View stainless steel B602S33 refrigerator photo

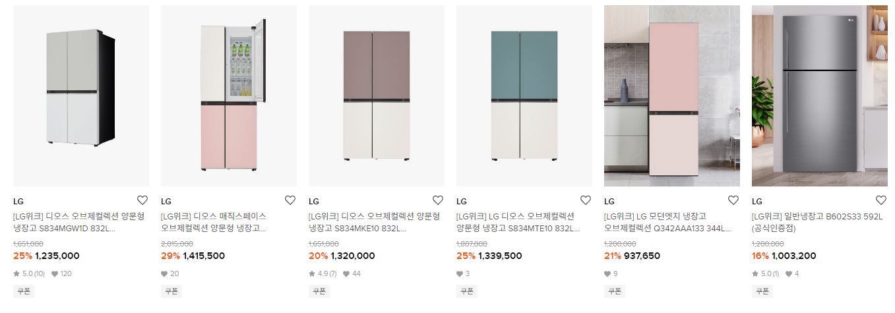coord(820,96)
